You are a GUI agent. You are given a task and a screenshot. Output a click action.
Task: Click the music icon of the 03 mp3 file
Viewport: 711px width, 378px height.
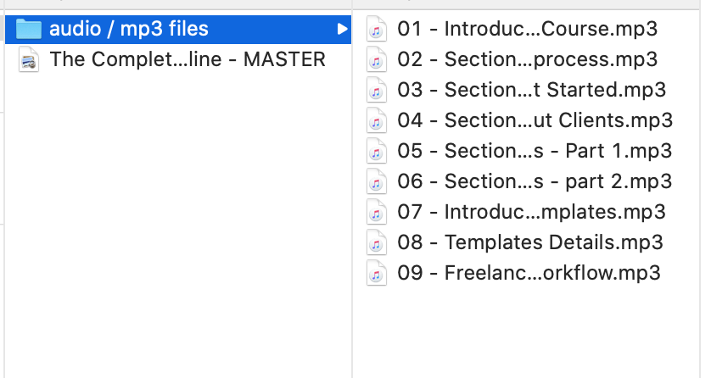[377, 90]
